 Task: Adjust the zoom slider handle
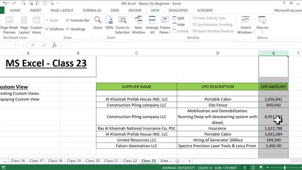coord(285,168)
